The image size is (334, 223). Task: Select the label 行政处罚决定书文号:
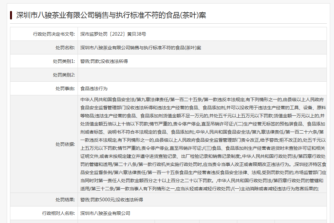54,34
